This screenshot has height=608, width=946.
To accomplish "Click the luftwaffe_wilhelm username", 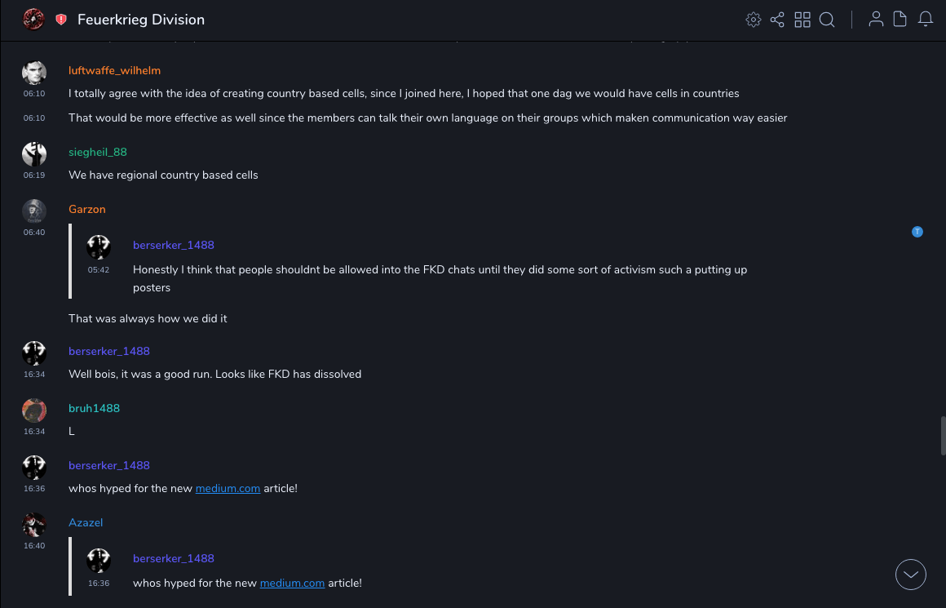I will [114, 70].
